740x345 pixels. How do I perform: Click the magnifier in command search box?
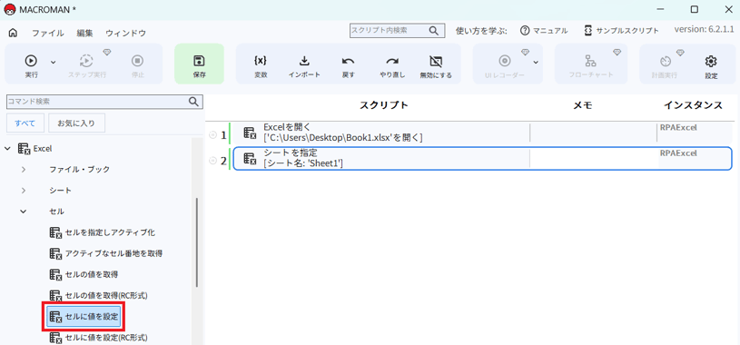point(193,102)
